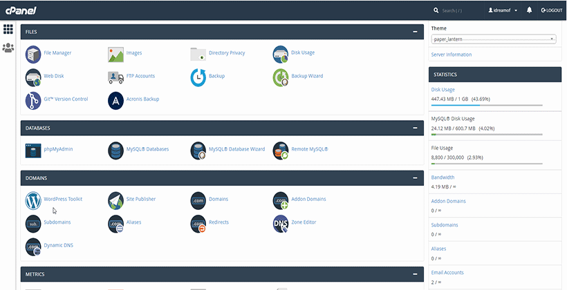Image resolution: width=567 pixels, height=290 pixels.
Task: Click the File Manager text link
Action: (x=57, y=52)
